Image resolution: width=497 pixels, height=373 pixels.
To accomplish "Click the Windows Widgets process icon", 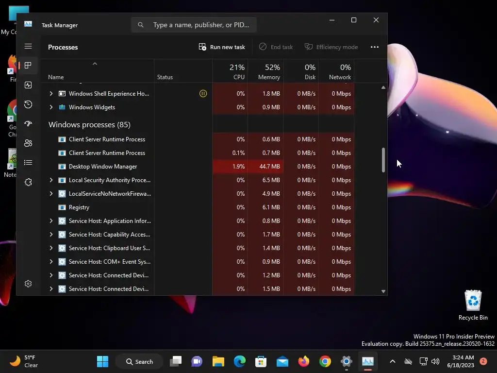I will [x=62, y=107].
